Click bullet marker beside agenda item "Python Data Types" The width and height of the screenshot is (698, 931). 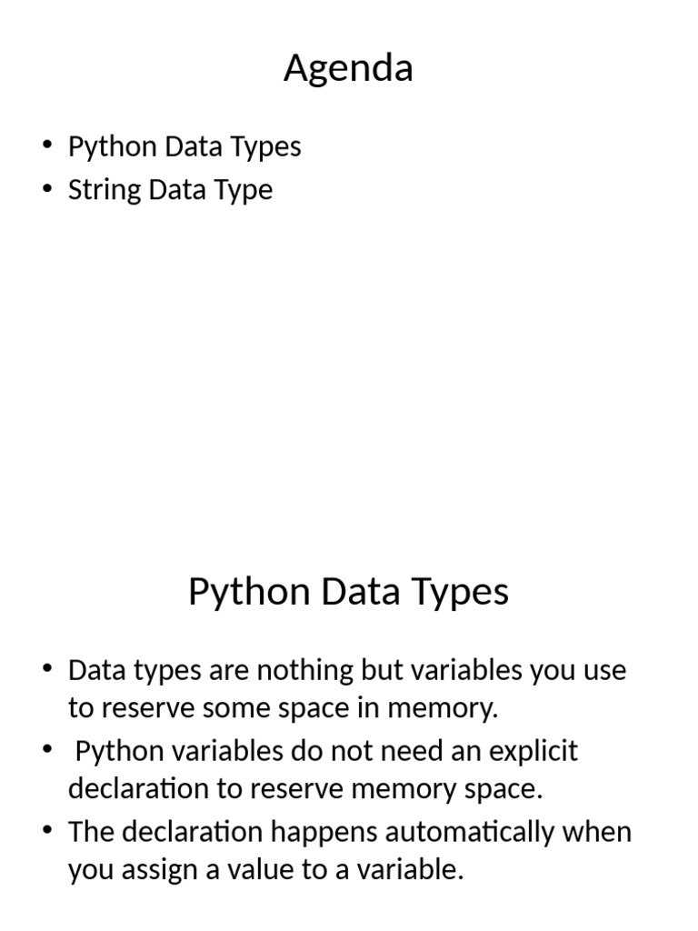48,147
